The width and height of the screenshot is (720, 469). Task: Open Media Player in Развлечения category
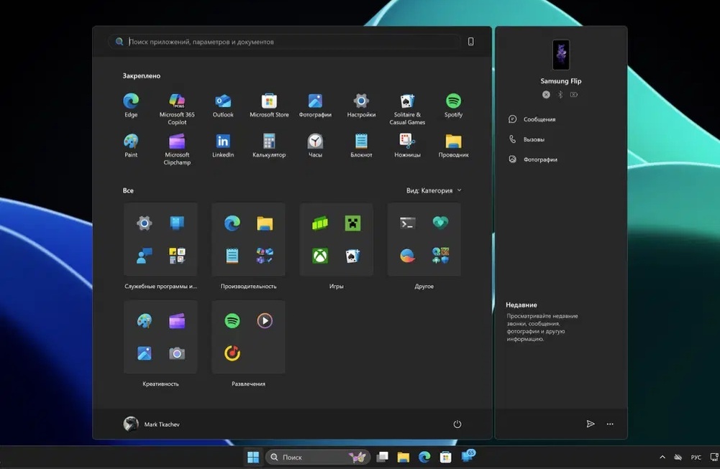(x=265, y=320)
